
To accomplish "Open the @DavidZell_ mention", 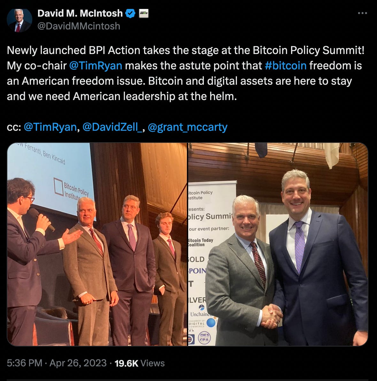I will tap(112, 127).
